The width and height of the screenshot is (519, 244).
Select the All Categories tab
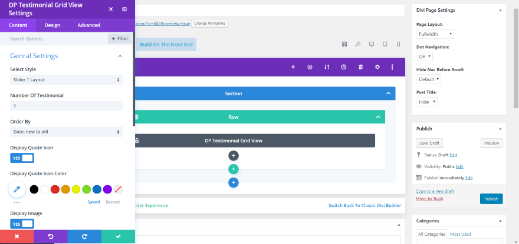tap(431, 234)
